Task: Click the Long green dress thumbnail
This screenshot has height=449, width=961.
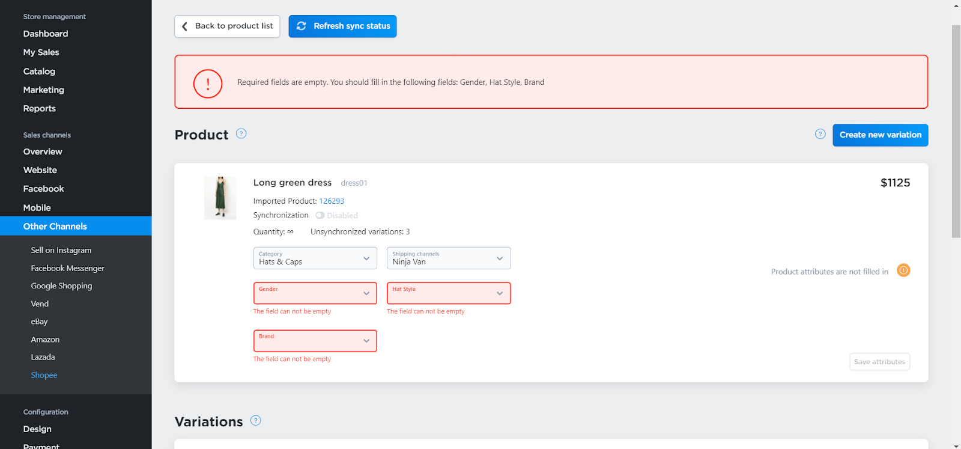Action: coord(220,198)
